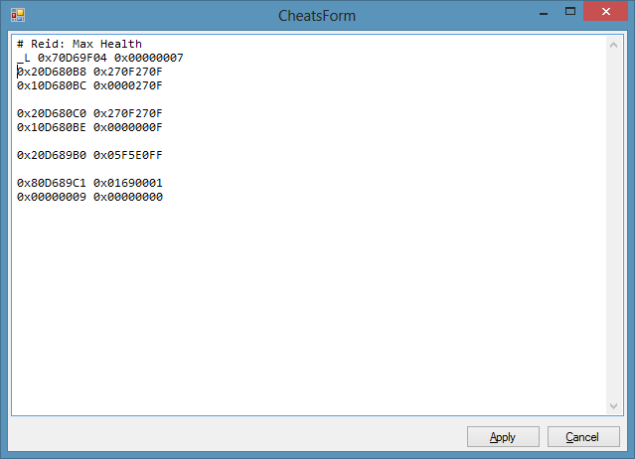
Task: Click the '_L 0x70D69F04 0x00000007' code line
Action: tap(99, 58)
